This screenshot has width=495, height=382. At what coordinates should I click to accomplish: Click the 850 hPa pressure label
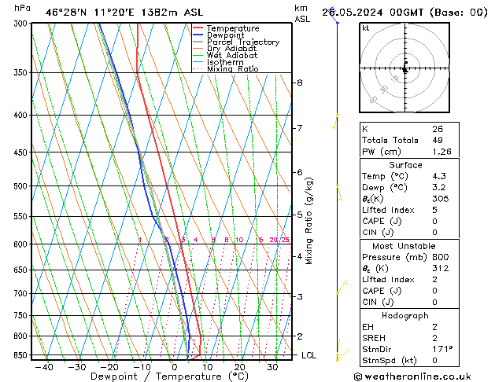coord(22,355)
